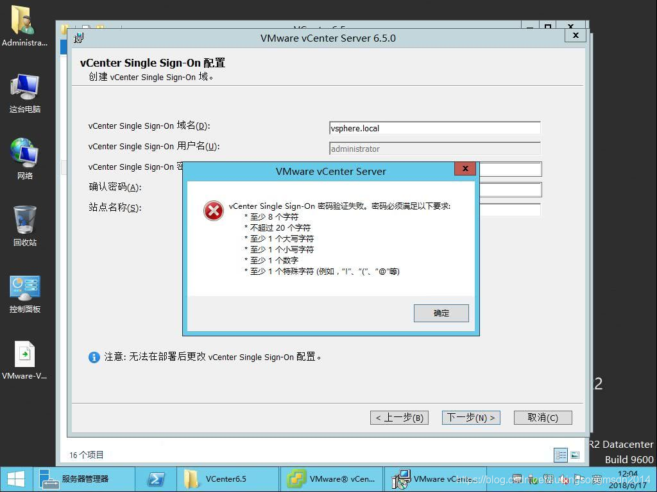Select the 这台电脑 desktop icon
This screenshot has height=492, width=657.
pos(25,94)
